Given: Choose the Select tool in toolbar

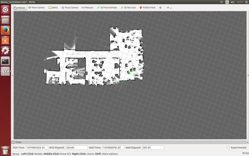Looking at the screenshot, I should coord(53,8).
